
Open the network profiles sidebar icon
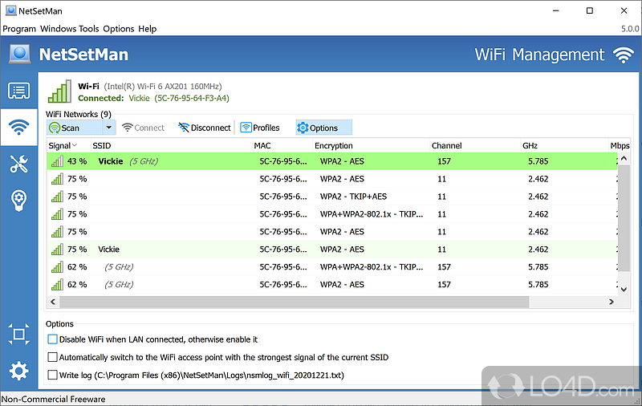click(x=18, y=91)
